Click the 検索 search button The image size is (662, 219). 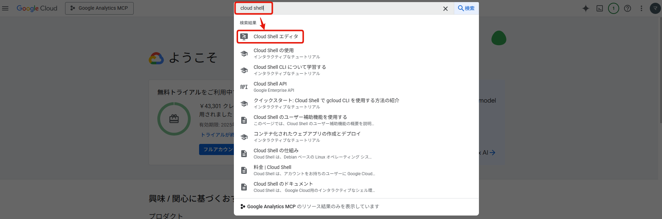[x=466, y=8]
